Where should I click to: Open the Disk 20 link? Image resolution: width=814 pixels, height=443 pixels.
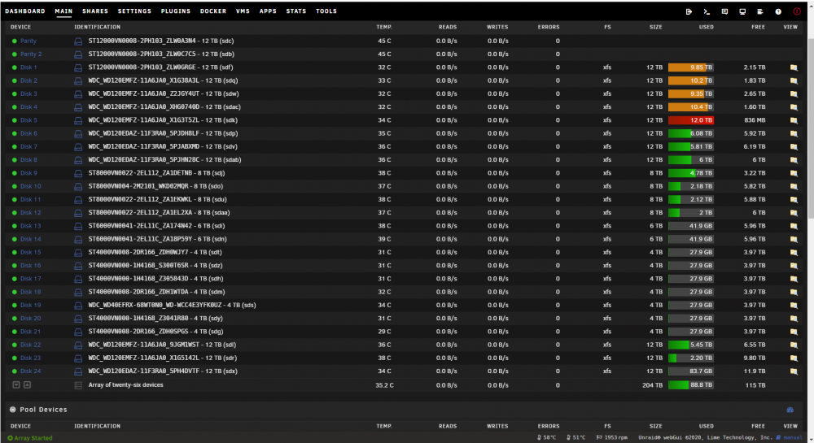click(x=31, y=319)
